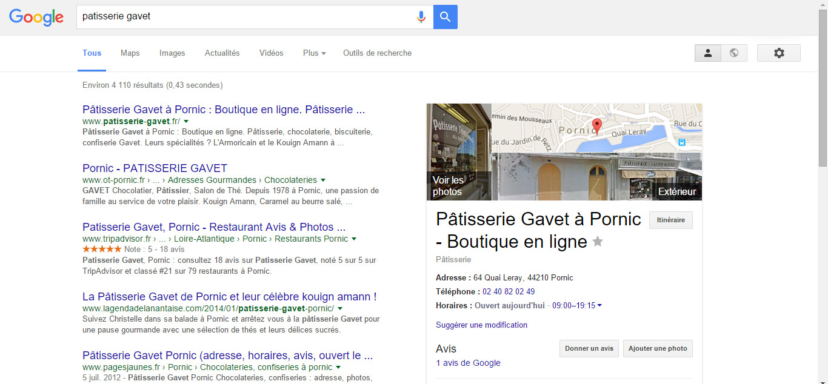This screenshot has width=828, height=384.
Task: Click the Environ 4 110 résultats text
Action: [153, 85]
